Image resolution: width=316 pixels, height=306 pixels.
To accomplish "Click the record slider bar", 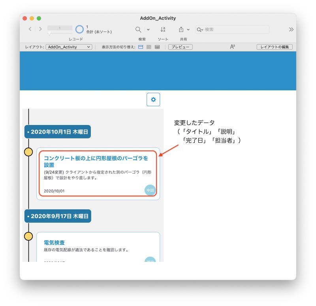I will [x=60, y=33].
